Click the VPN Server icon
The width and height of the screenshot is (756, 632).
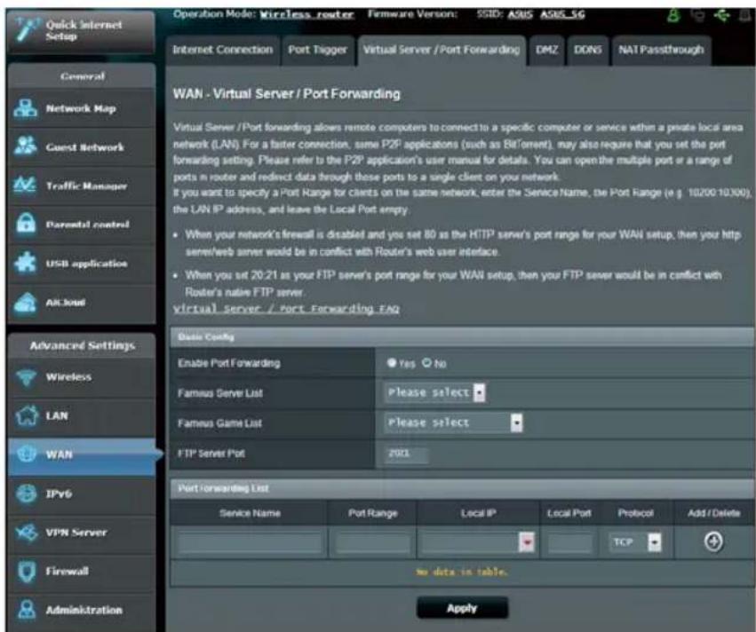click(x=26, y=533)
